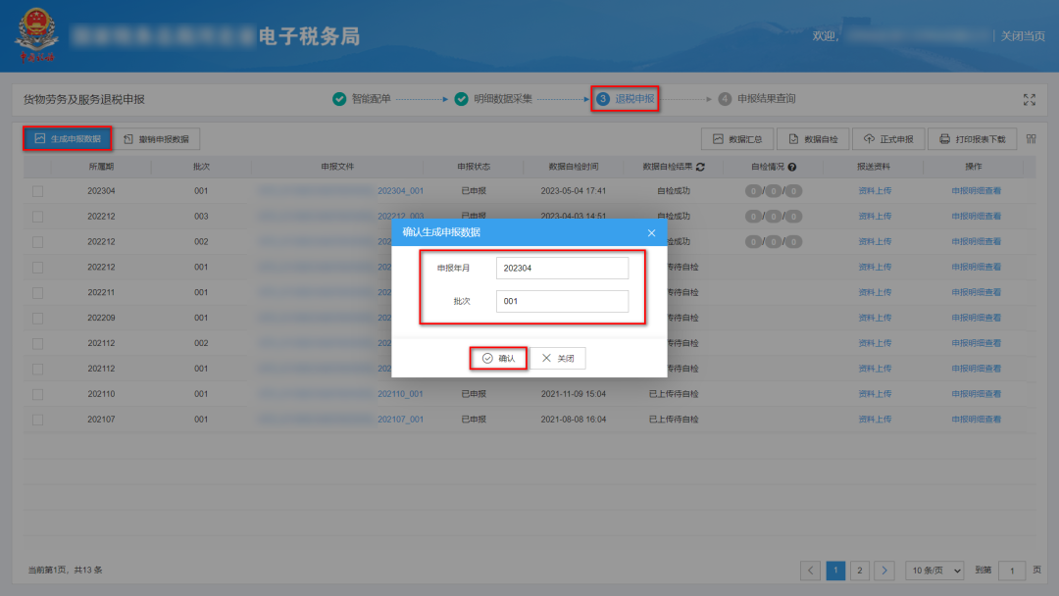Screen dimensions: 1059x596
Task: Go to previous page arrow
Action: [x=811, y=571]
